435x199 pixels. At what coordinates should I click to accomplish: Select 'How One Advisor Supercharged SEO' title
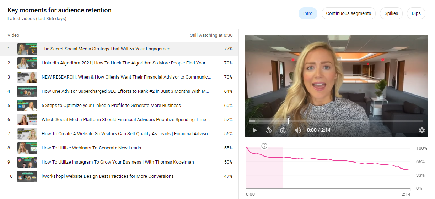click(x=125, y=91)
